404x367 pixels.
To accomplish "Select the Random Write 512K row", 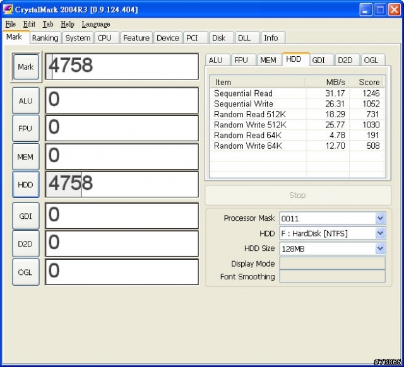I will [297, 125].
